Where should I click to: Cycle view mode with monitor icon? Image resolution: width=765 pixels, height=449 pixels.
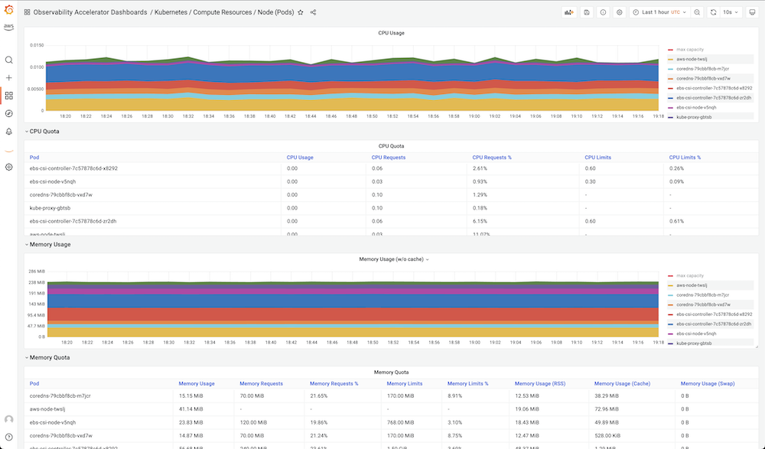tap(752, 12)
